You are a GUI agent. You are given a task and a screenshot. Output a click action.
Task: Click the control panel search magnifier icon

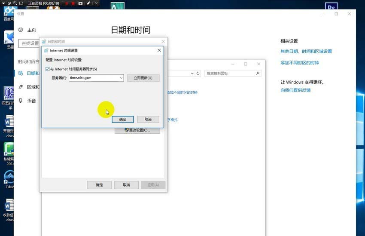tap(258, 73)
